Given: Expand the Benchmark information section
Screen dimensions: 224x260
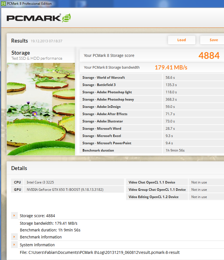Looking at the screenshot, I should [x=14, y=237].
